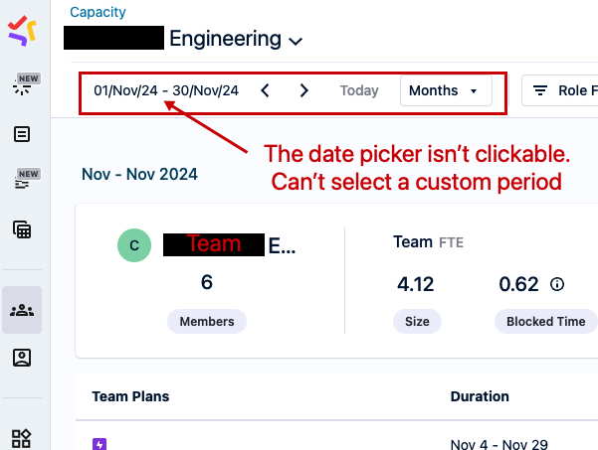Open the sparkle icon marked NEW

point(22,86)
